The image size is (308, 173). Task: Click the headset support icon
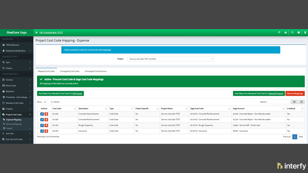coord(292,33)
